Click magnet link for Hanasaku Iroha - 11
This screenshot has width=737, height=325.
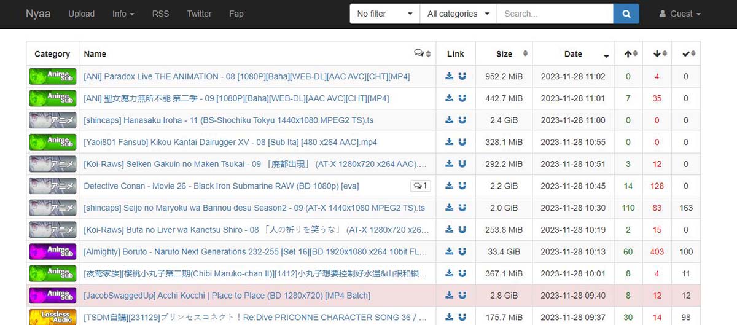[x=462, y=120]
